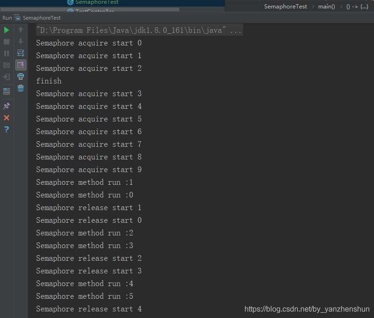The height and width of the screenshot is (318, 374).
Task: Click the 'finish' output line
Action: pos(49,81)
